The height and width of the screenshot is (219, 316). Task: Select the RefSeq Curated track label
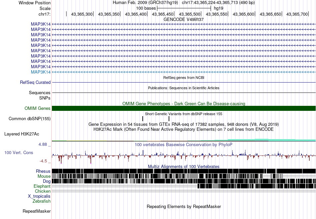coord(35,82)
